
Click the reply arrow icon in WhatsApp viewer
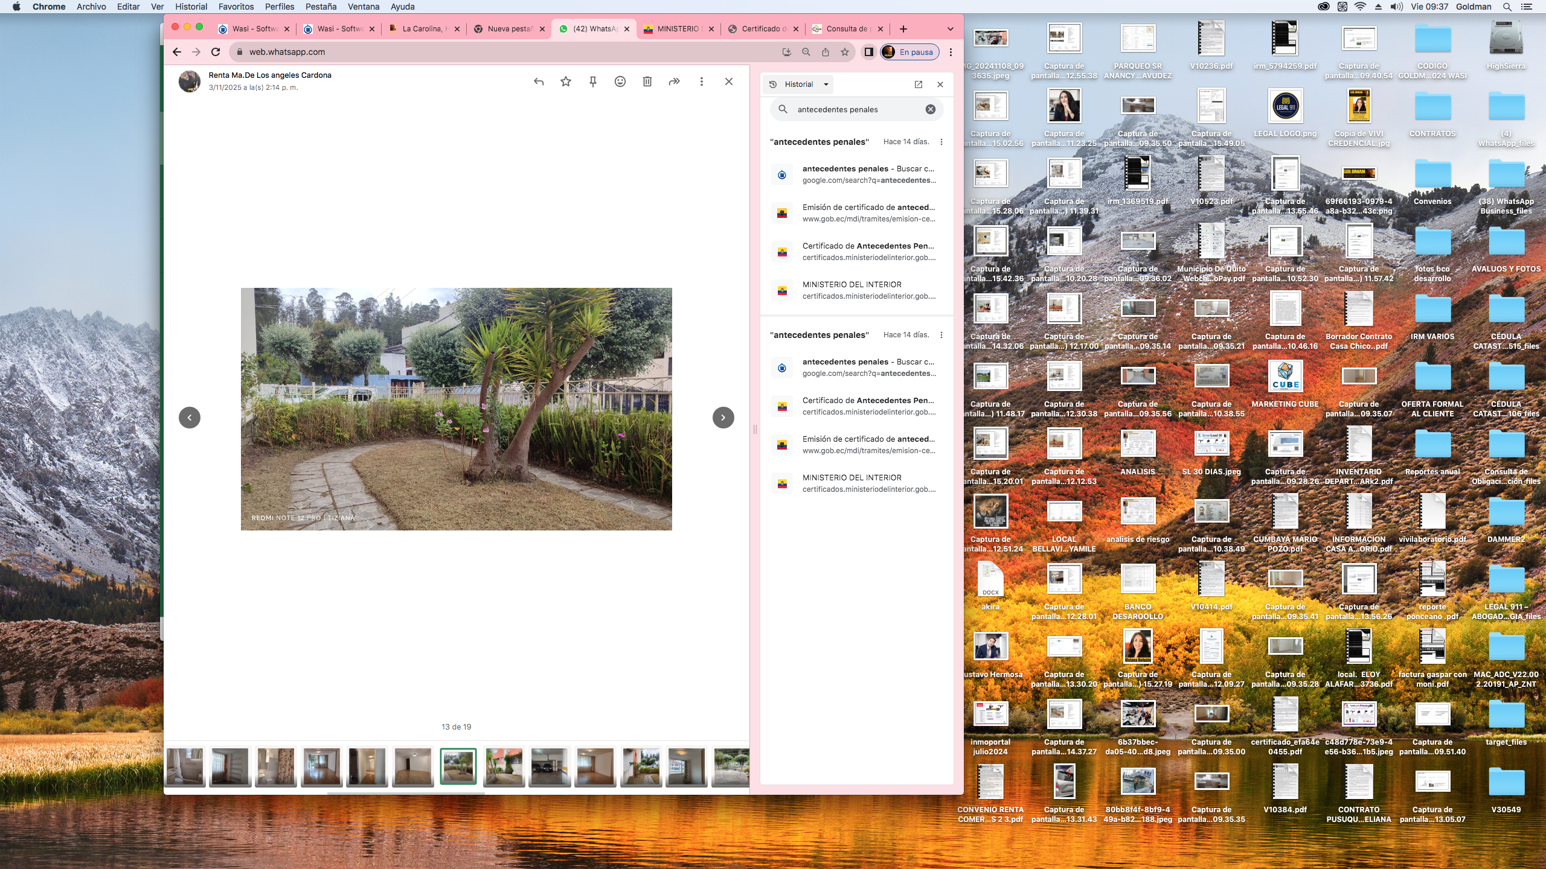tap(539, 81)
